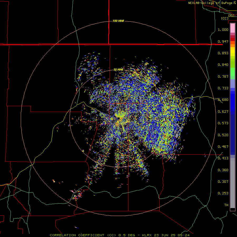Click the 1.000 value on color scale
Image resolution: width=237 pixels, height=237 pixels.
point(223,29)
